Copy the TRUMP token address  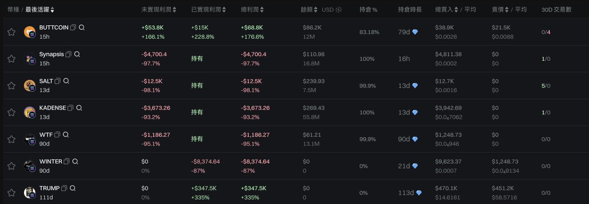[x=64, y=188]
